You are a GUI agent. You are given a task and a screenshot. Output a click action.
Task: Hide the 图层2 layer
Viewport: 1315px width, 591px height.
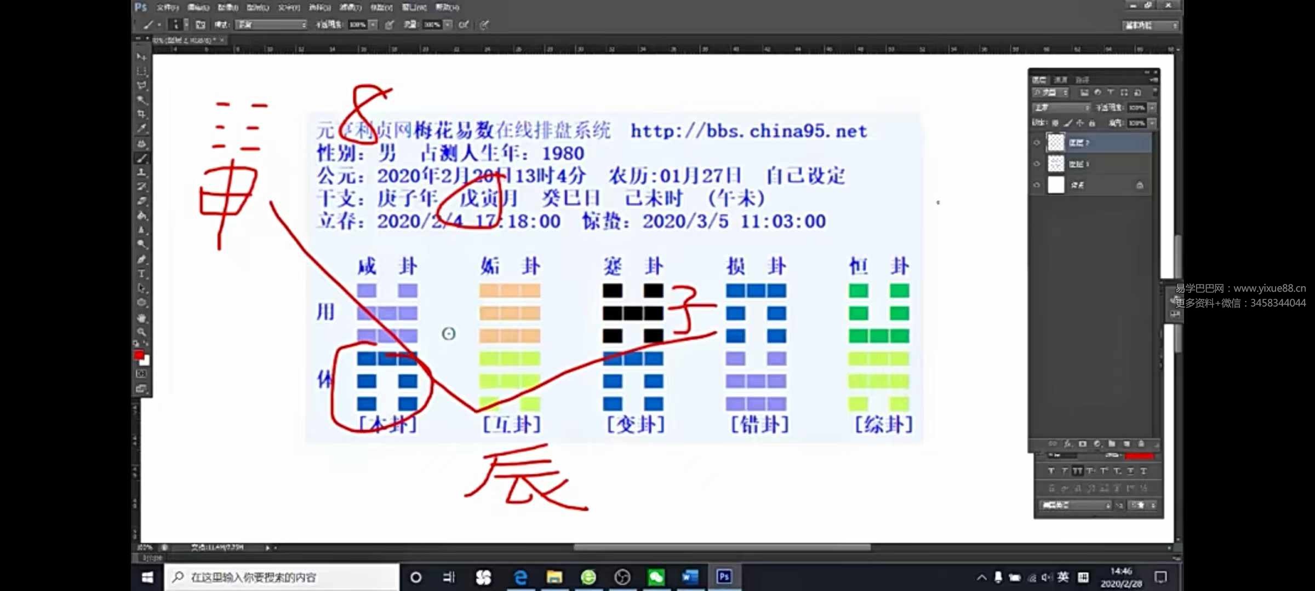tap(1037, 143)
